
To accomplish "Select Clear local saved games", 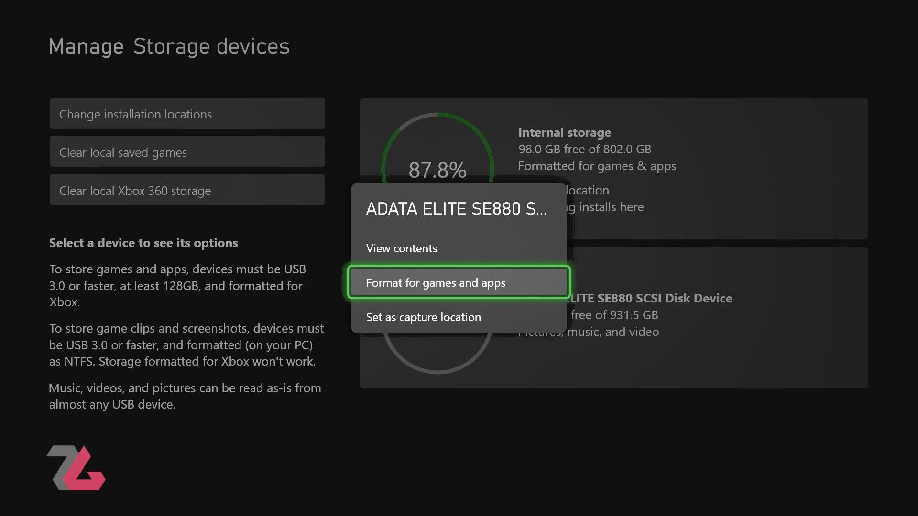I will [187, 152].
